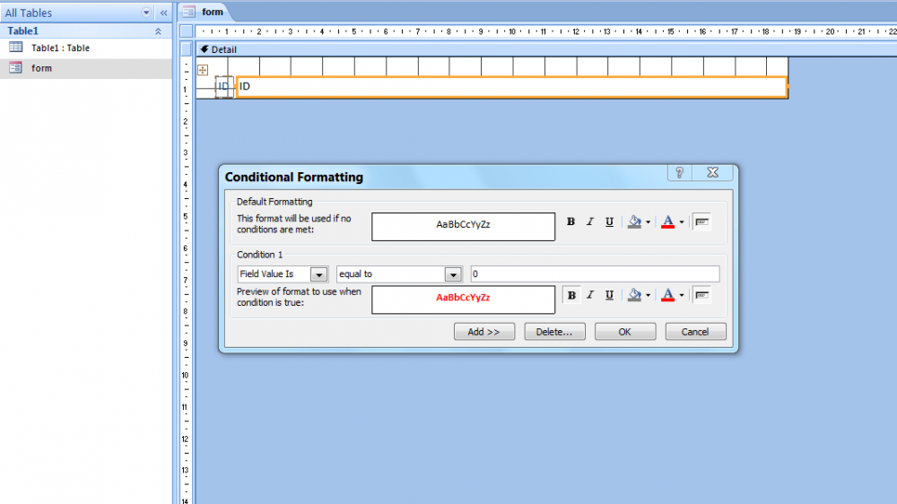Toggle Enabled button in Default Formatting row
The height and width of the screenshot is (504, 897).
(x=702, y=222)
